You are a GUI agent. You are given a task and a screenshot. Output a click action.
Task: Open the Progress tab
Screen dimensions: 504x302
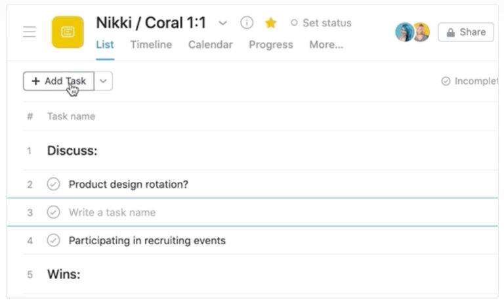coord(270,45)
